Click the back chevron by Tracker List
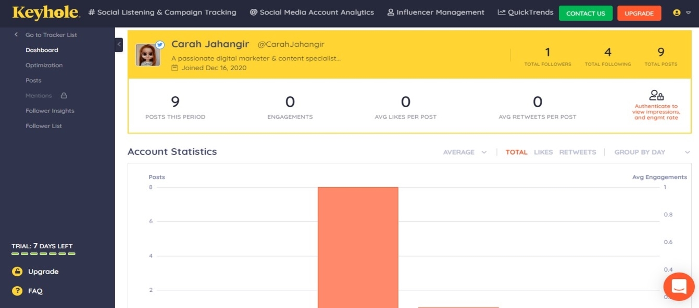This screenshot has height=308, width=699. point(16,34)
